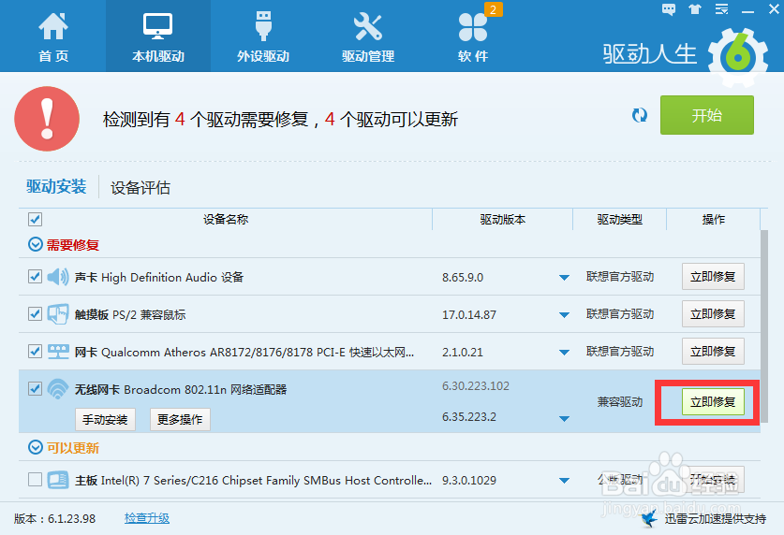Minimize the 驱动人生 window
The image size is (784, 535).
tap(747, 9)
